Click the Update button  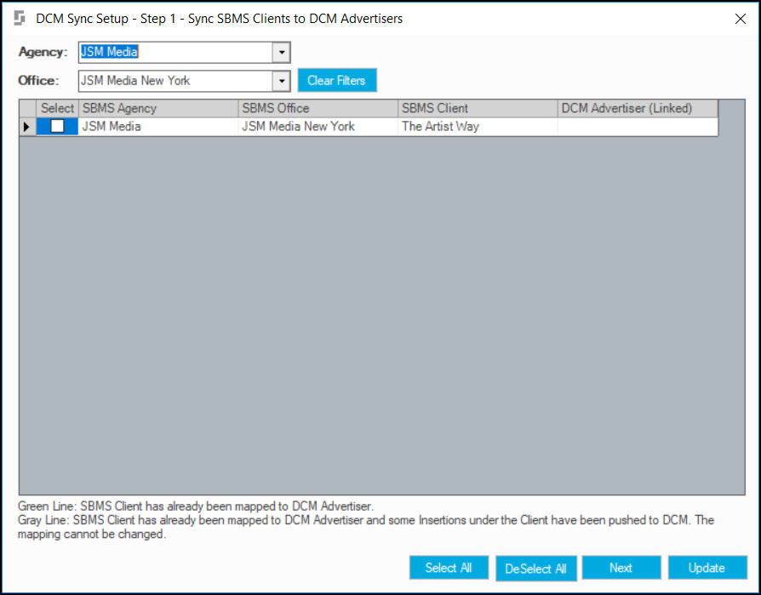click(707, 568)
